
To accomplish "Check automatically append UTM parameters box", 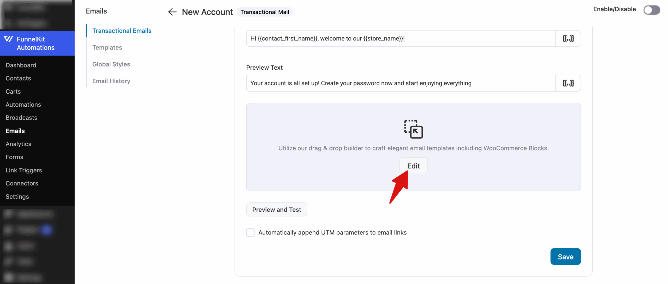I will pyautogui.click(x=250, y=232).
